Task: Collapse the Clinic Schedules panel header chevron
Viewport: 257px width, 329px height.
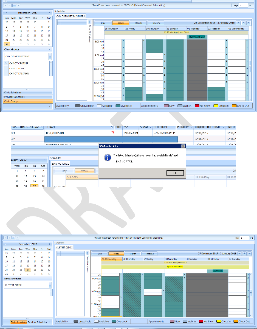Action: pyautogui.click(x=50, y=279)
